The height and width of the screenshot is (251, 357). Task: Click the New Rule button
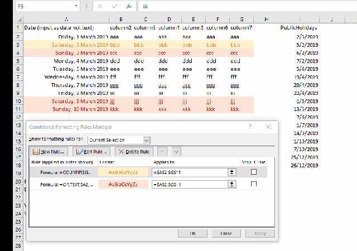pos(49,152)
